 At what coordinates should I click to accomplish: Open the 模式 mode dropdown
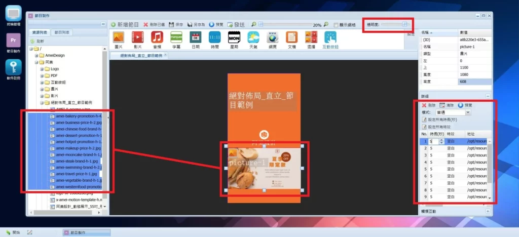click(x=468, y=112)
